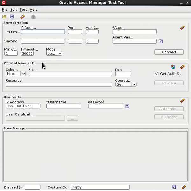Click the Authenticate button

tap(169, 109)
